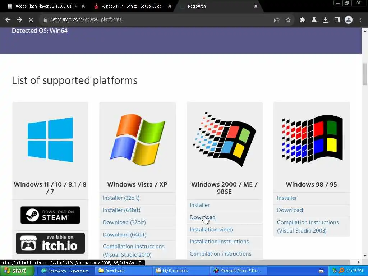Open the Installation video link

pos(211,230)
